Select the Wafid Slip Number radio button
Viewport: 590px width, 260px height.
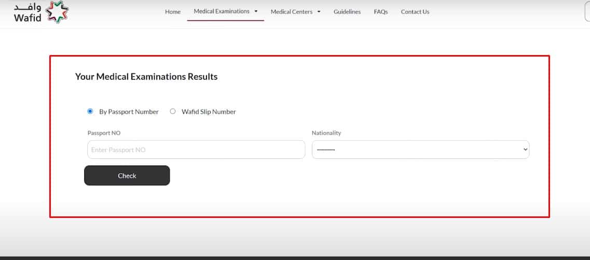pos(173,112)
